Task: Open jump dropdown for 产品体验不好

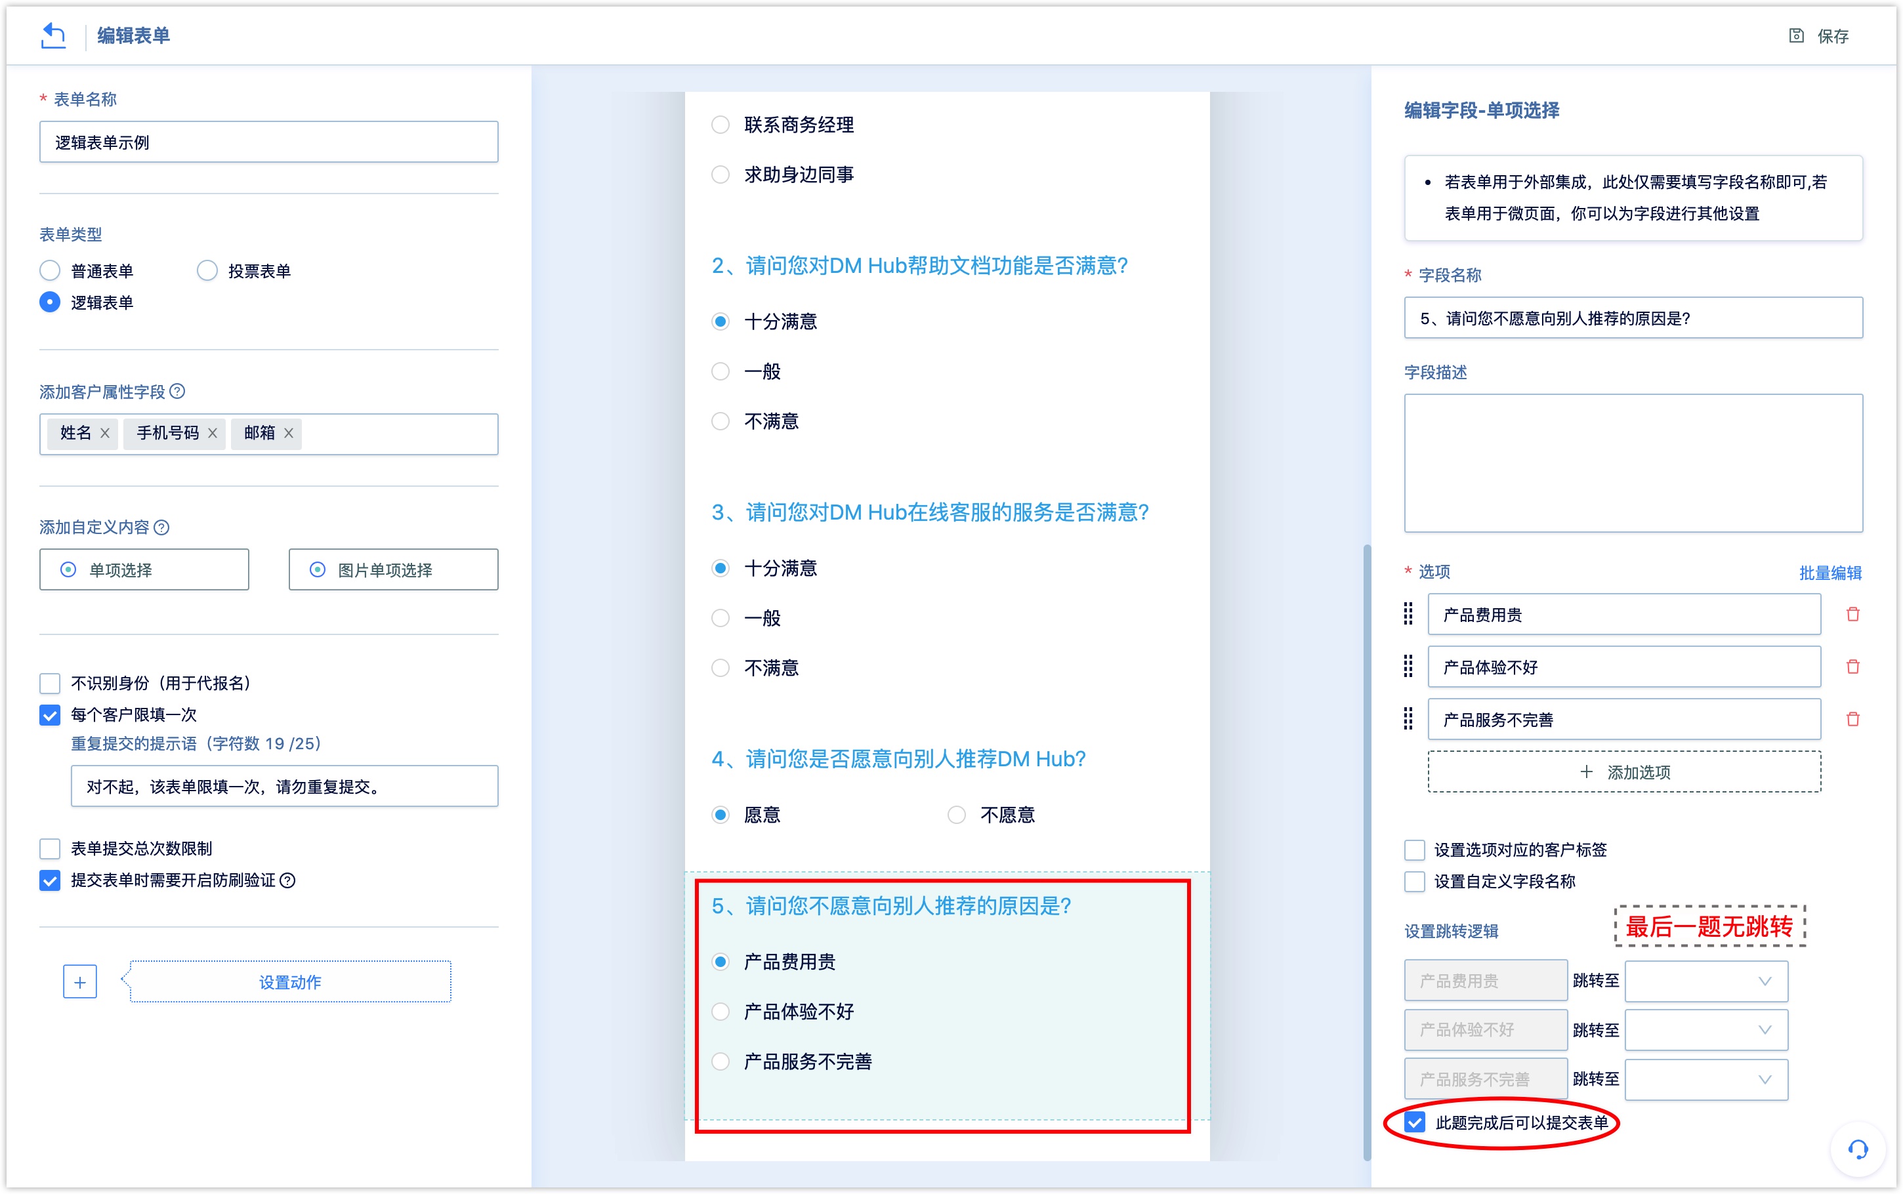Action: (x=1706, y=1031)
